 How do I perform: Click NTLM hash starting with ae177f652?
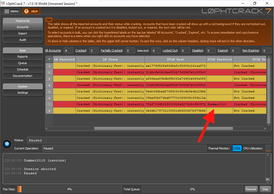176,66
